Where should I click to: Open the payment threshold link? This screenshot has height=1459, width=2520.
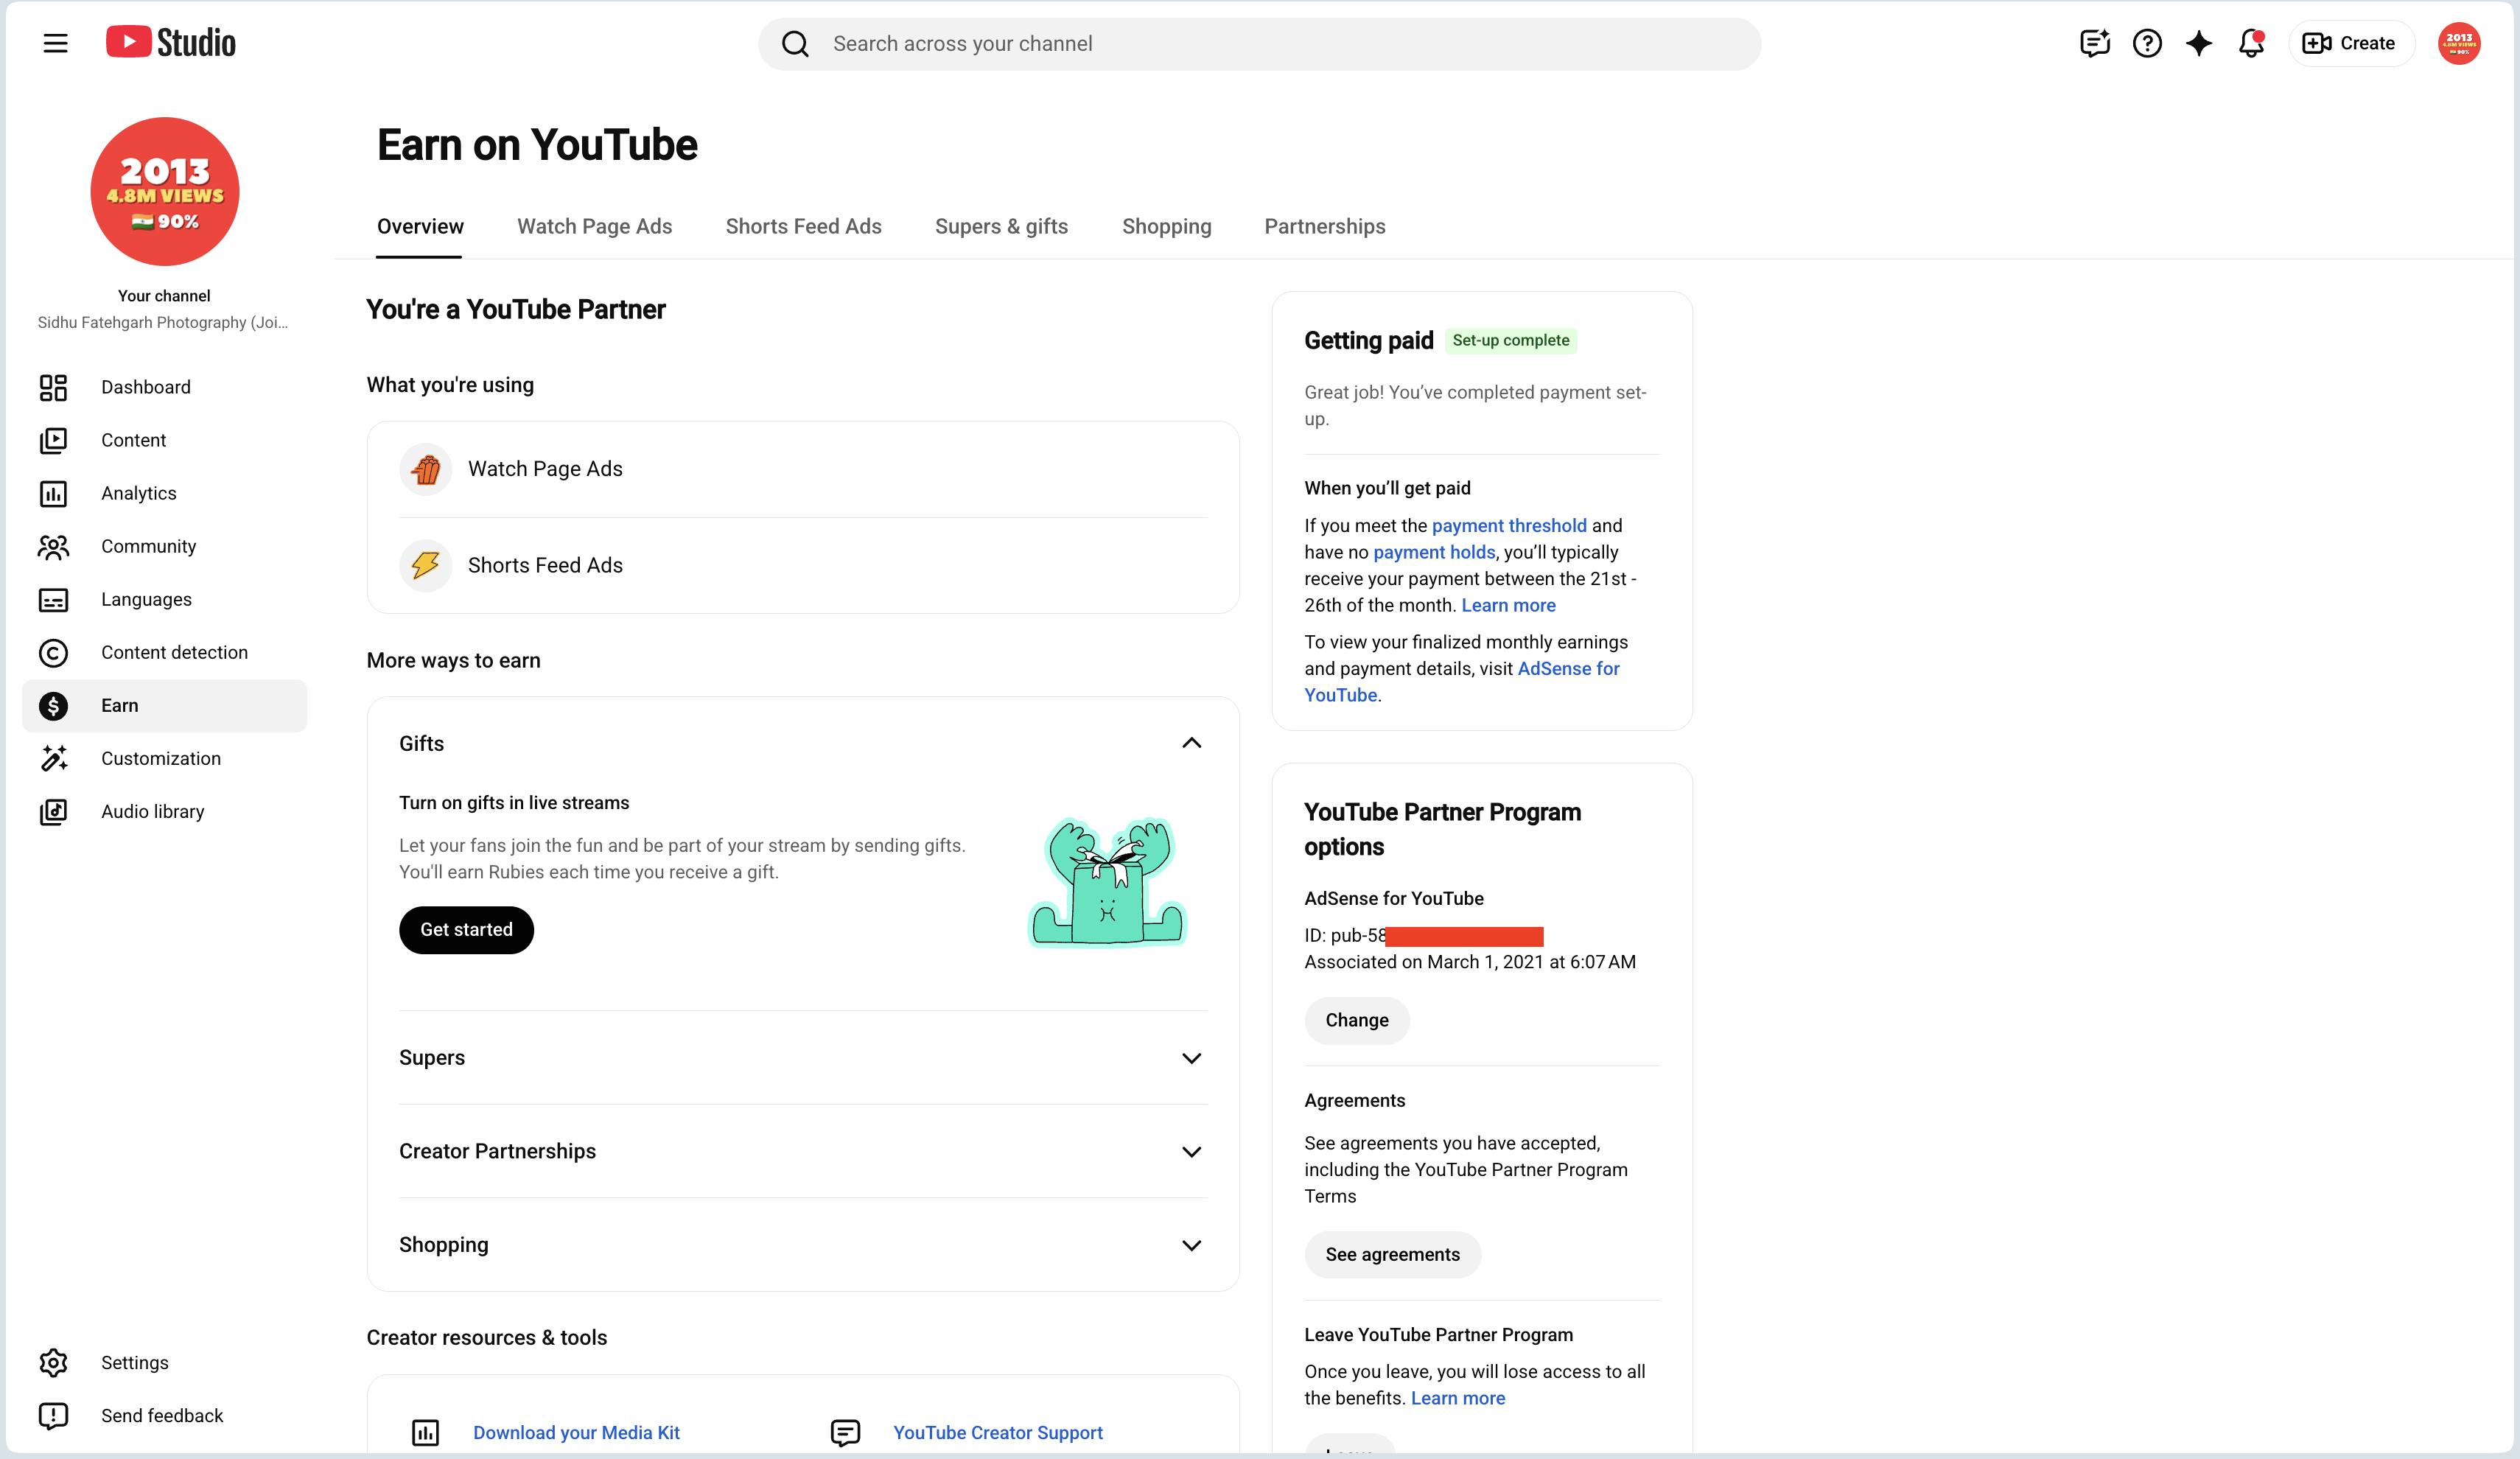pos(1509,526)
